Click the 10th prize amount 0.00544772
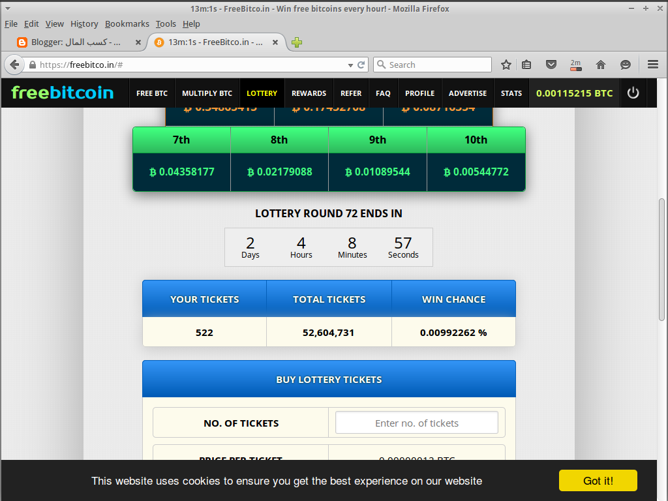This screenshot has height=501, width=668. (x=476, y=172)
